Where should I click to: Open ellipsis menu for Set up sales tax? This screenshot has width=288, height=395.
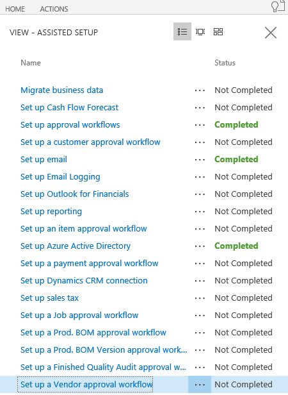200,298
